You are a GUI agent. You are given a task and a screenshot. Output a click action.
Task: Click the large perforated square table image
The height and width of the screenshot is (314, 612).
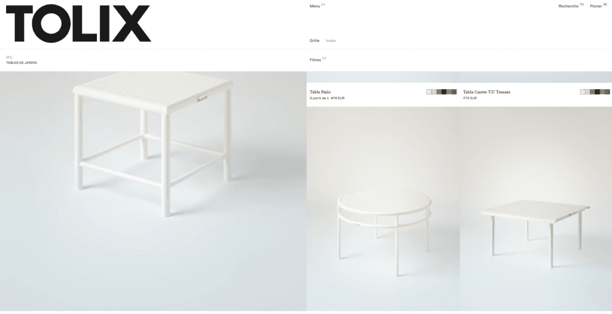point(153,191)
